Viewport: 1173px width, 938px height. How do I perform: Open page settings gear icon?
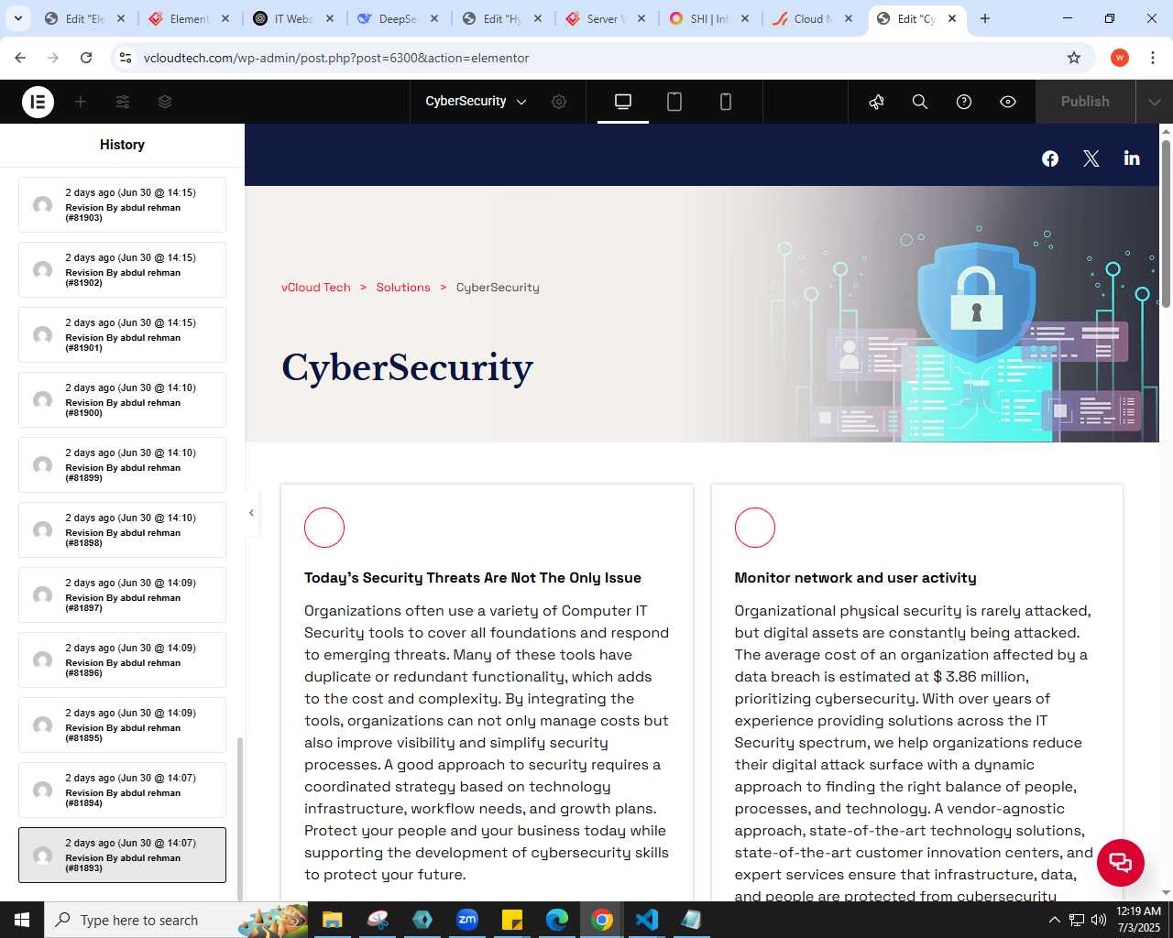click(559, 102)
